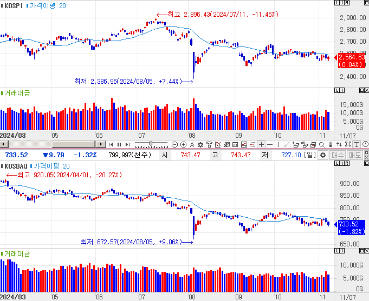The height and width of the screenshot is (301, 369).
Task: Click the 최고 920.05 high annotation
Action: [64, 175]
